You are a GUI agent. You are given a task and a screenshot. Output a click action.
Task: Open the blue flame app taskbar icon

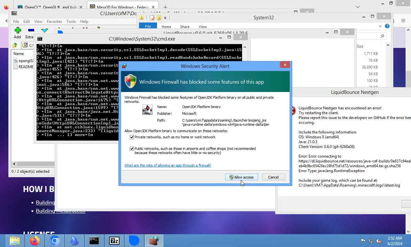coord(74,241)
